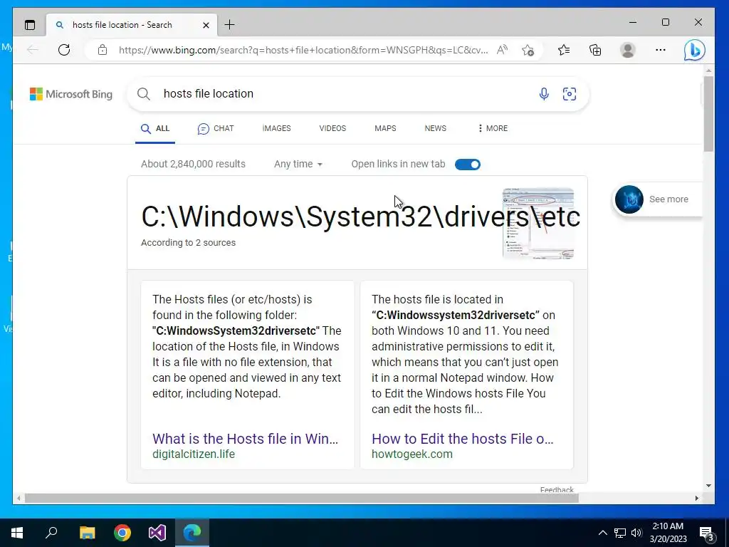This screenshot has width=729, height=547.
Task: Visit howtogeek.com source link
Action: click(412, 454)
